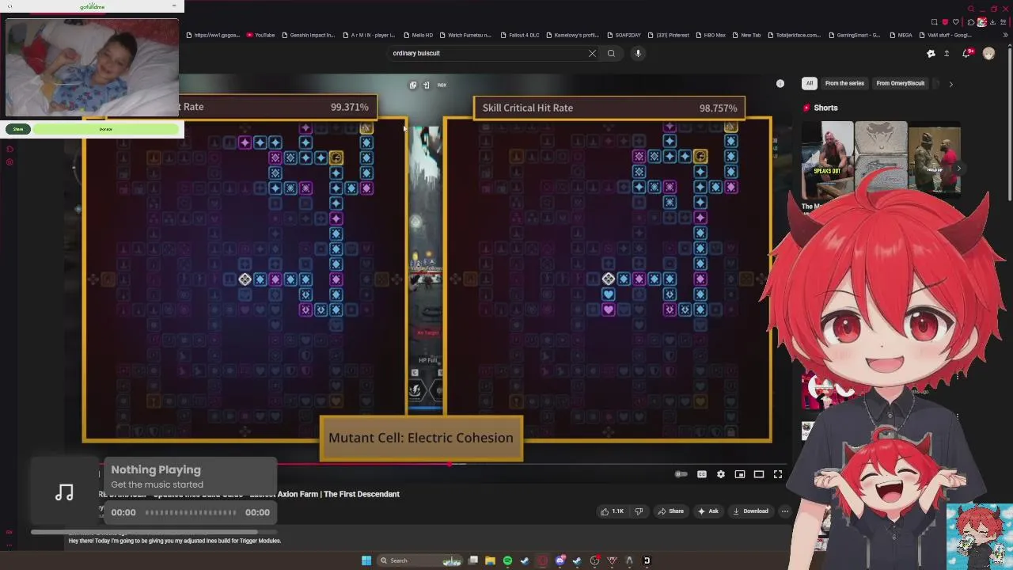The image size is (1013, 570).
Task: Open video player settings gear
Action: click(721, 474)
